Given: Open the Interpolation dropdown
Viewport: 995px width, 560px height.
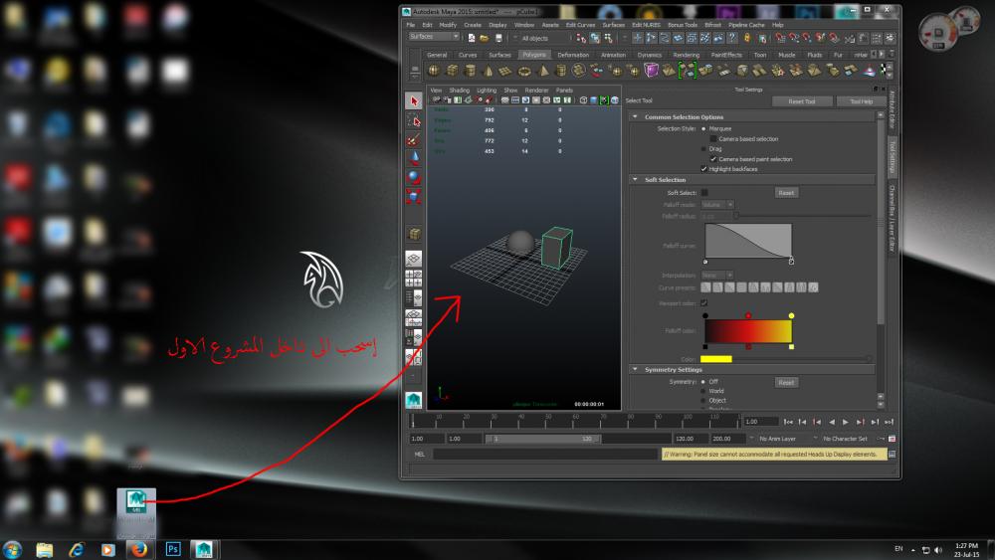Looking at the screenshot, I should click(717, 276).
